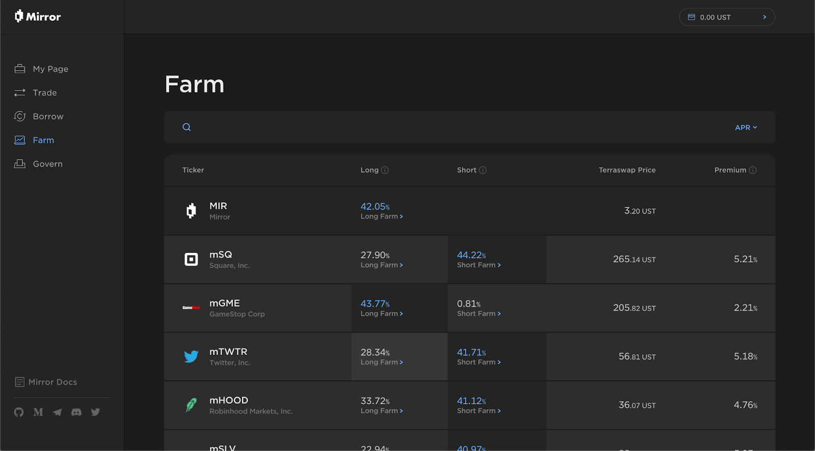This screenshot has width=815, height=451.
Task: Click the mGME ticker name
Action: point(225,304)
